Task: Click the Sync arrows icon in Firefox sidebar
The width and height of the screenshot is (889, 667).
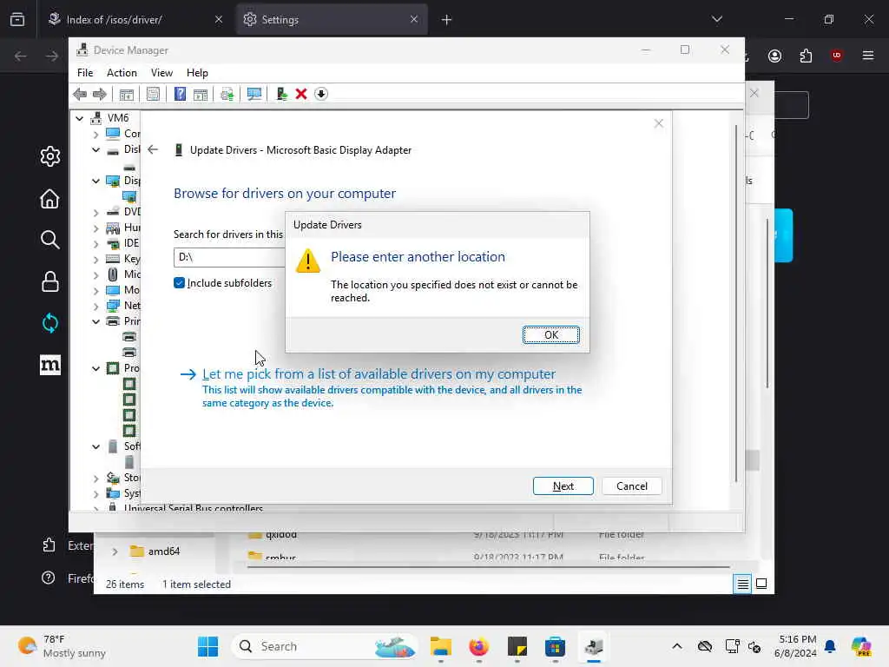Action: [x=49, y=323]
